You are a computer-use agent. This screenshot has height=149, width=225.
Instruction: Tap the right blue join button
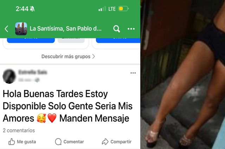point(118,40)
